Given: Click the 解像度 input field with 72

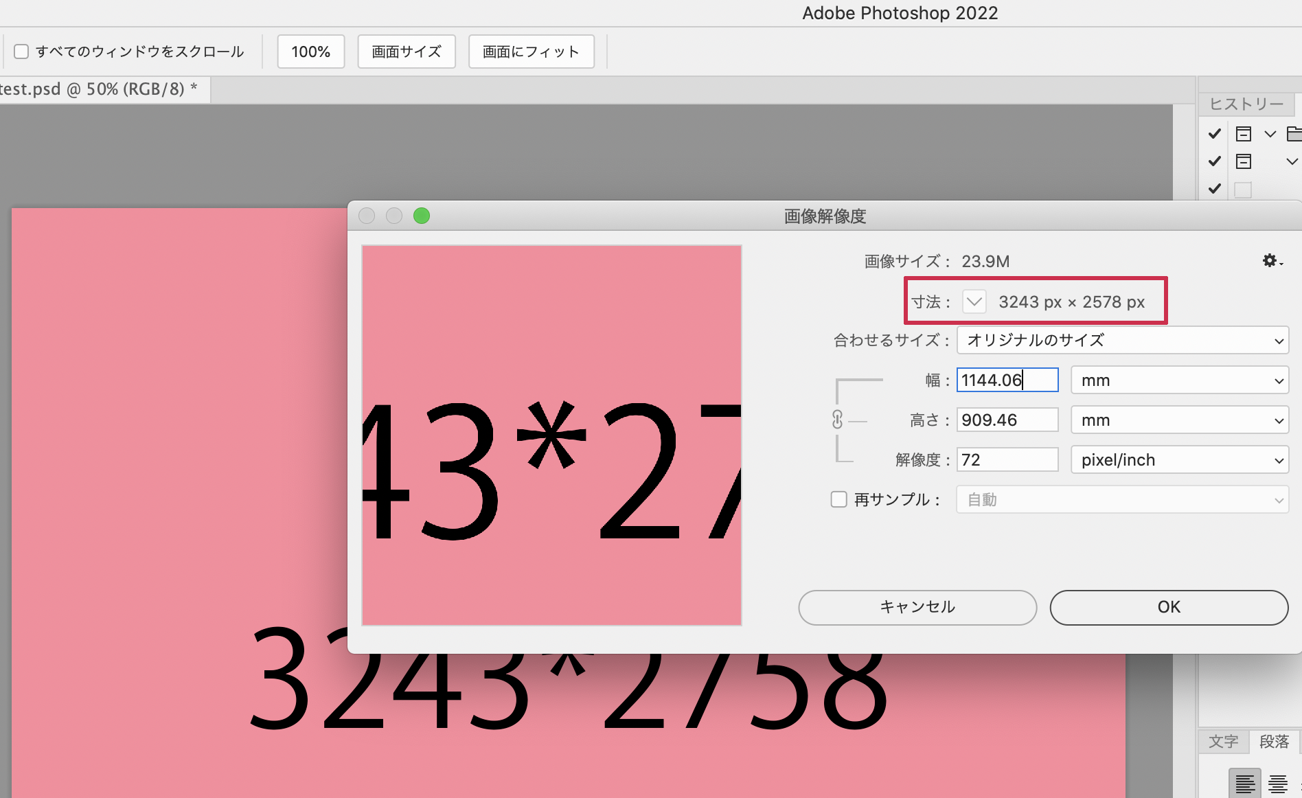Looking at the screenshot, I should click(x=1007, y=459).
